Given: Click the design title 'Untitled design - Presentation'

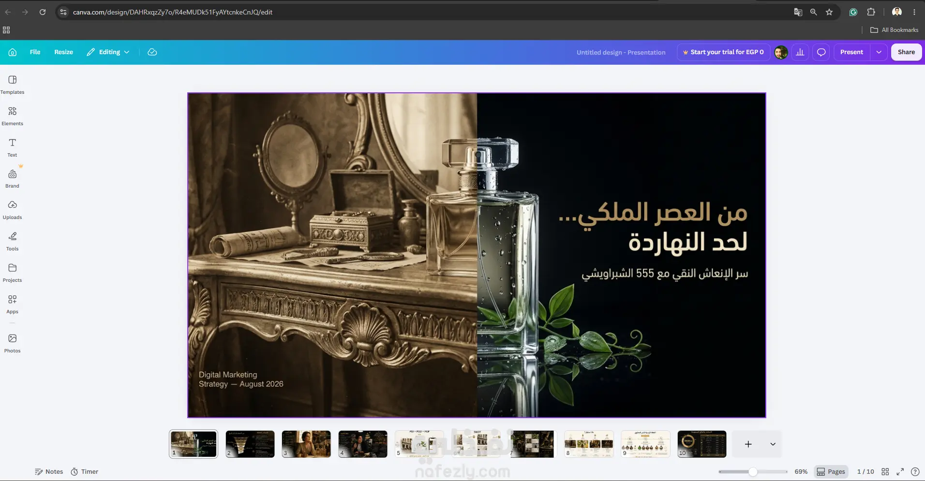Looking at the screenshot, I should pyautogui.click(x=621, y=52).
